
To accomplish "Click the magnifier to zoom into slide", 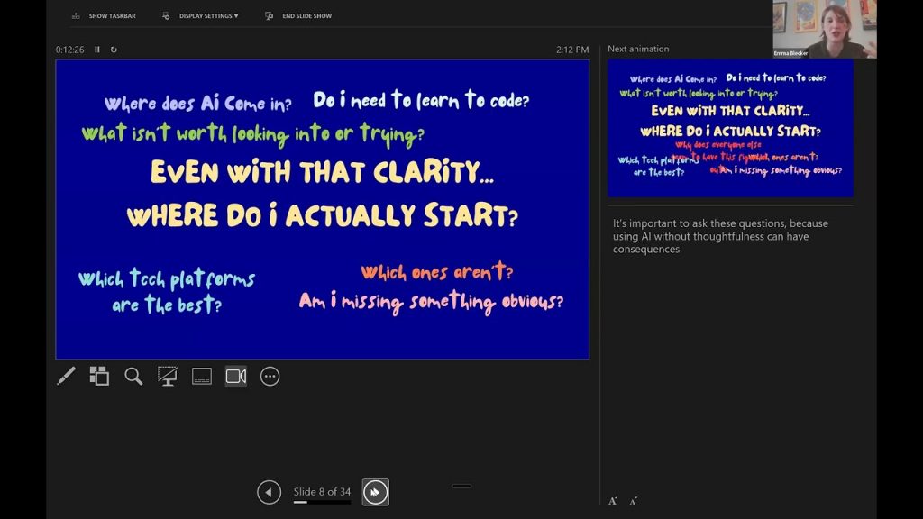I will (133, 377).
